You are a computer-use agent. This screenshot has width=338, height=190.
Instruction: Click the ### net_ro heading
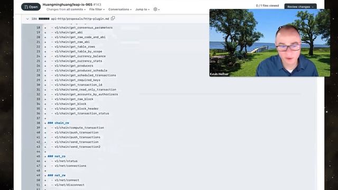[57, 156]
